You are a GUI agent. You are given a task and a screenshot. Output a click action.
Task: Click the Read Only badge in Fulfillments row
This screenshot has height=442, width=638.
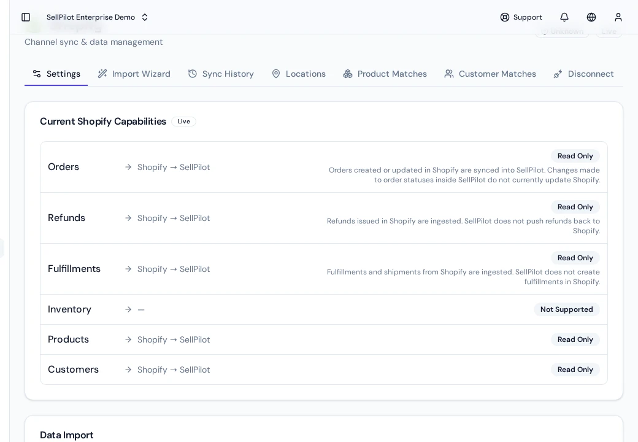click(x=575, y=258)
